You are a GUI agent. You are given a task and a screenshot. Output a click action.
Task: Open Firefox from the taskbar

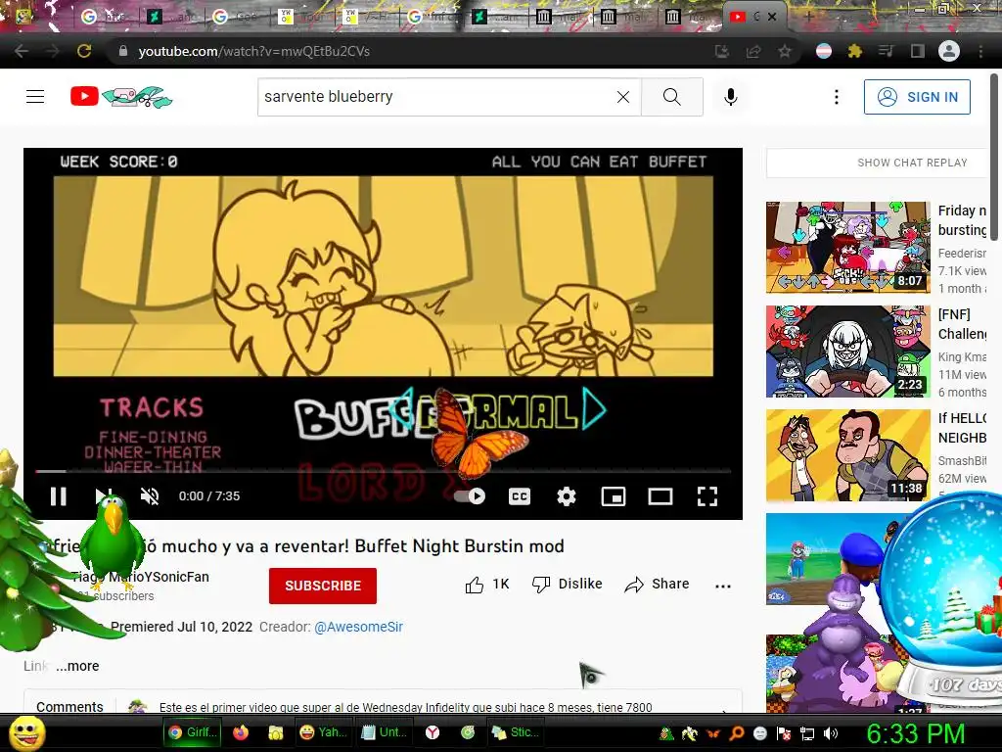click(241, 732)
